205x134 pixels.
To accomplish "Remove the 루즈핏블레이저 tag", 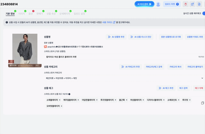I will point(116,100).
